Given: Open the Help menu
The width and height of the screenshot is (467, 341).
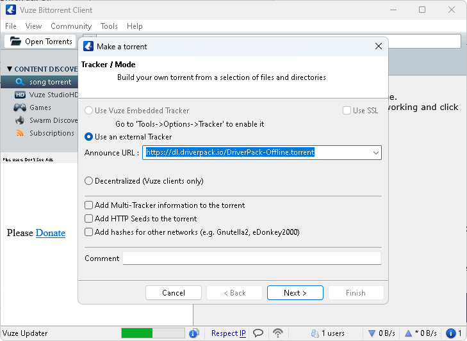Looking at the screenshot, I should [135, 26].
